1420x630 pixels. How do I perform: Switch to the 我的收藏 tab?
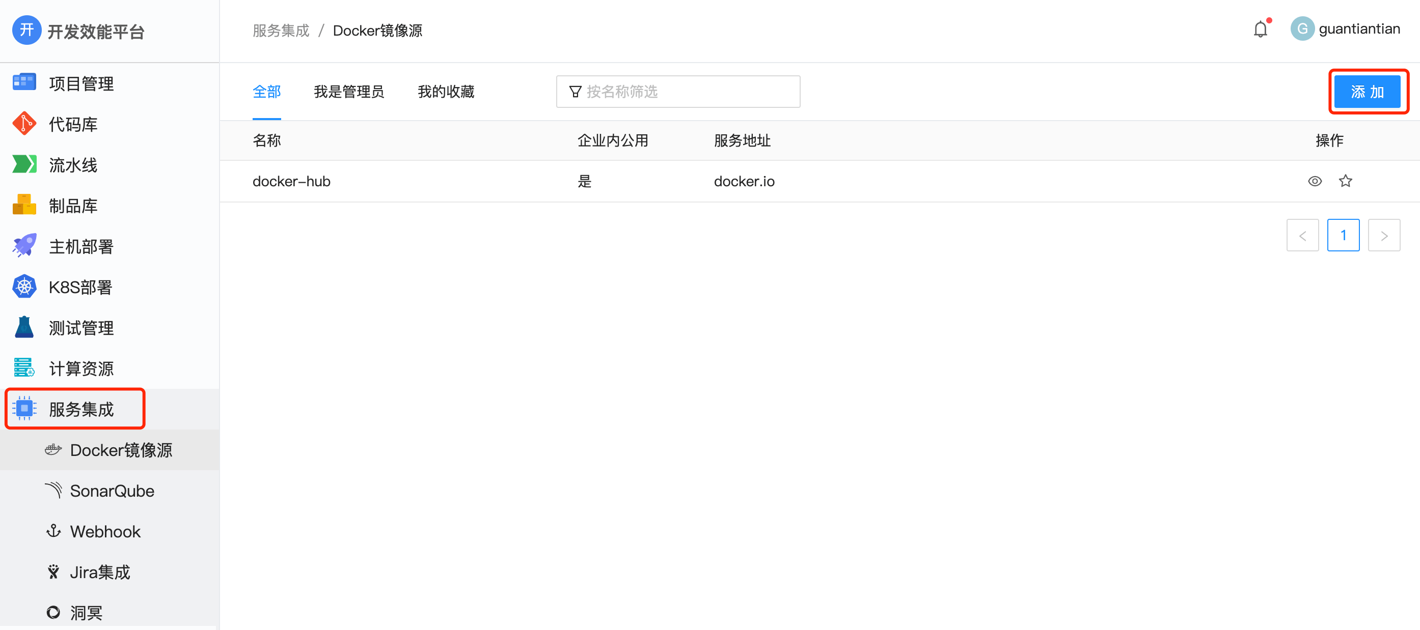(446, 92)
